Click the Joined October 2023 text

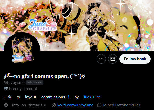[x=121, y=105]
